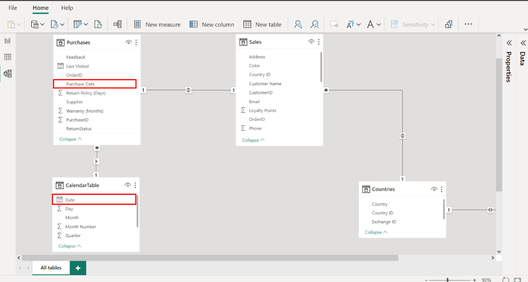Image resolution: width=528 pixels, height=282 pixels.
Task: Click the Refresh data icon
Action: pos(98,24)
